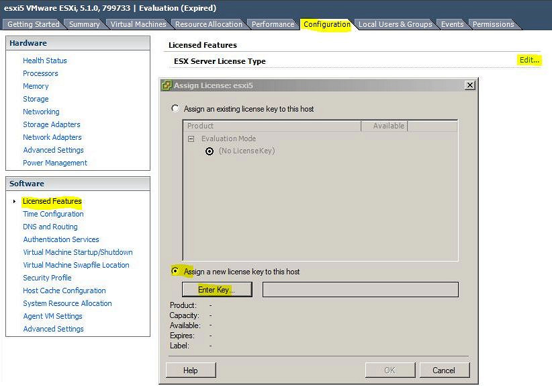Open the Storage hardware link
The image size is (552, 386).
(36, 99)
